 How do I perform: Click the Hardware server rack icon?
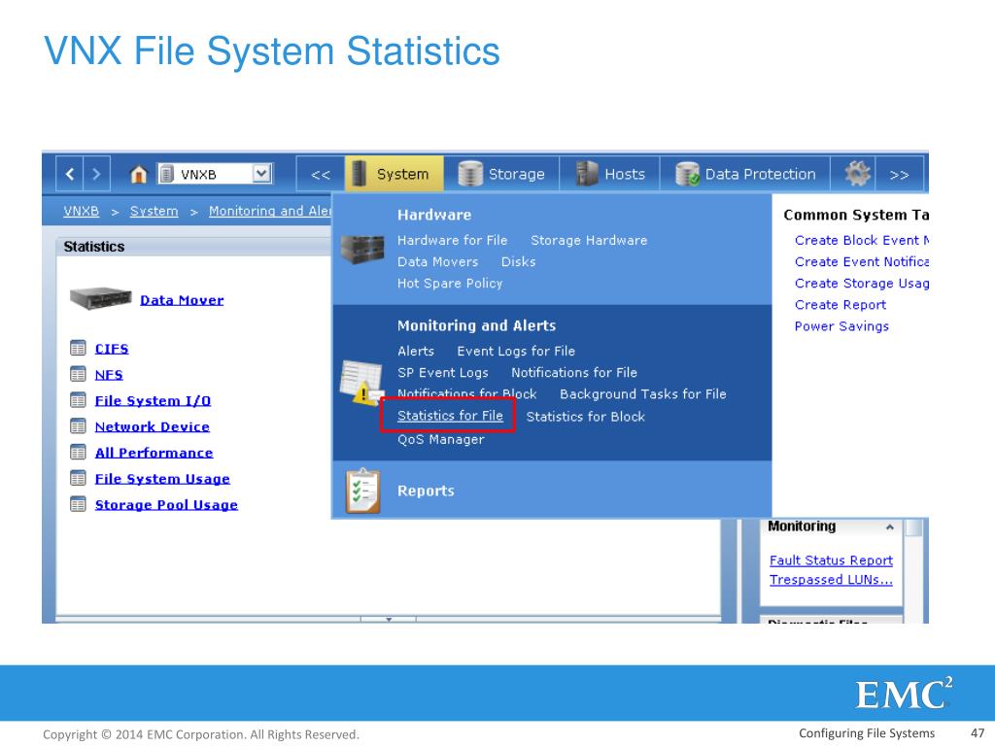[x=361, y=249]
